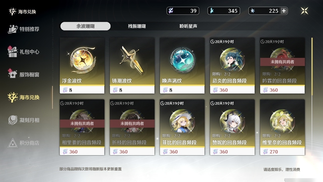Choose the 铸潮波纹 weapon wish item
Image resolution: width=323 pixels, height=182 pixels.
click(x=132, y=66)
